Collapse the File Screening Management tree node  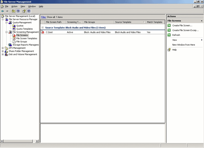7,32
